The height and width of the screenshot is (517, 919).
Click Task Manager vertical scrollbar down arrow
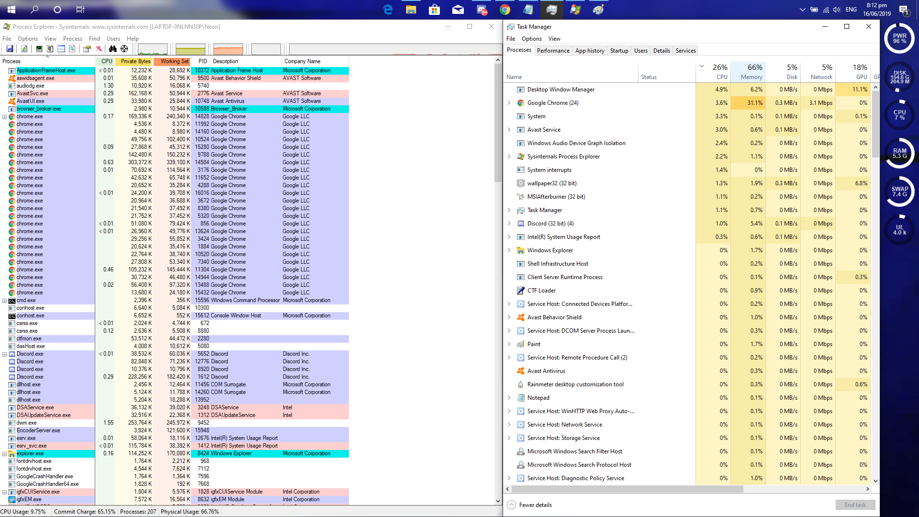tap(875, 481)
